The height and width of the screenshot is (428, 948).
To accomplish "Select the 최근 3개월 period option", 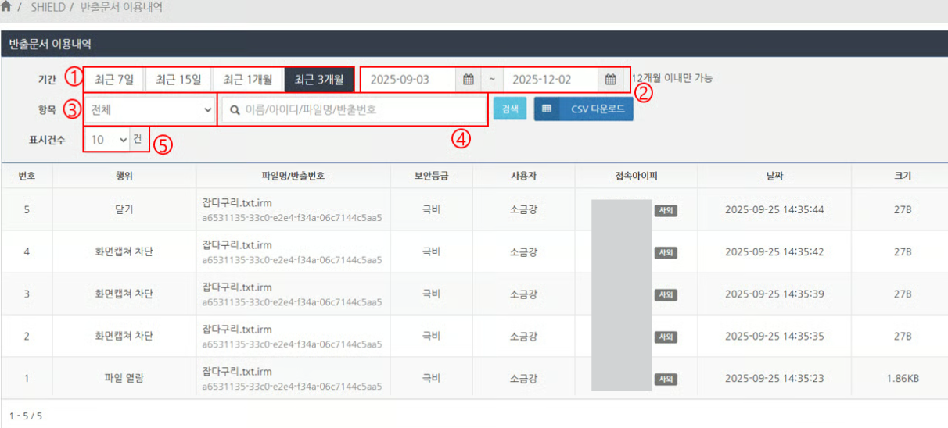I will tap(318, 80).
